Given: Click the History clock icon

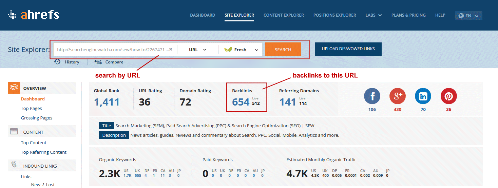Looking at the screenshot, I should tap(57, 61).
